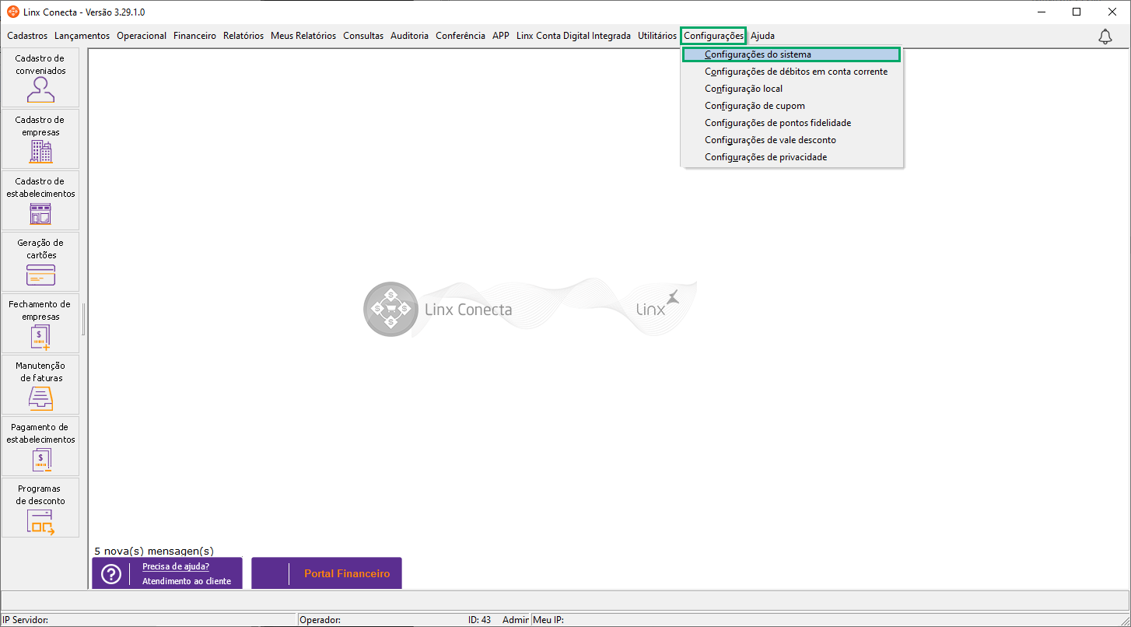The width and height of the screenshot is (1131, 627).
Task: Click the sidebar collapse splitter handle
Action: (83, 320)
